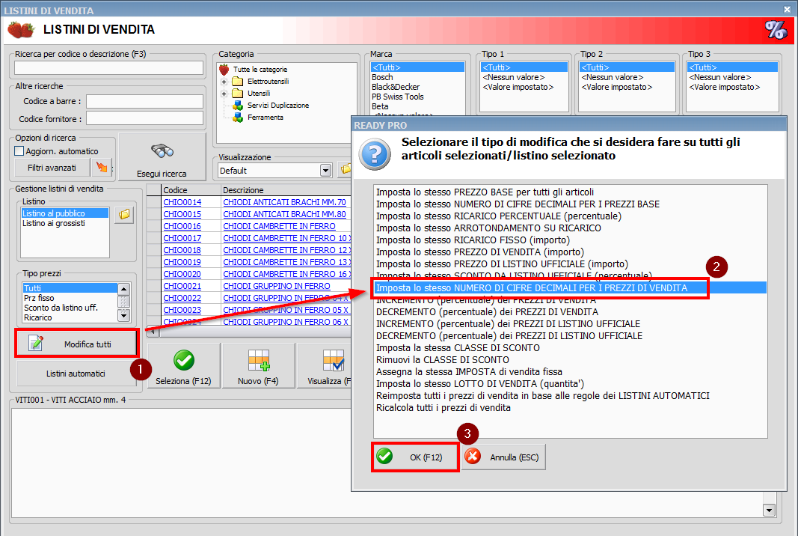Click Elettroutensili folder icon

tap(237, 81)
